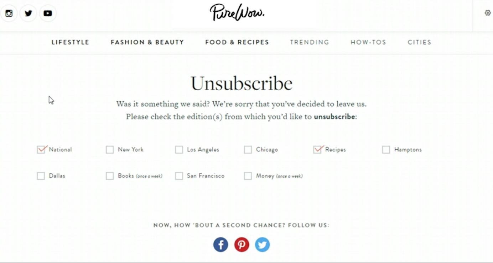493x263 pixels.
Task: Open the YouTube icon in header
Action: tap(48, 14)
